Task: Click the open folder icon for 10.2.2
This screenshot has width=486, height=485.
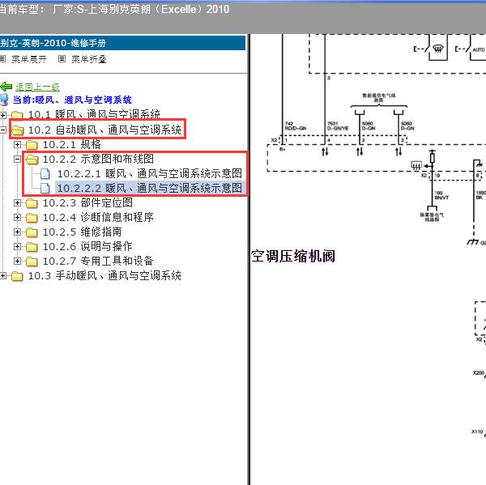Action: (32, 160)
